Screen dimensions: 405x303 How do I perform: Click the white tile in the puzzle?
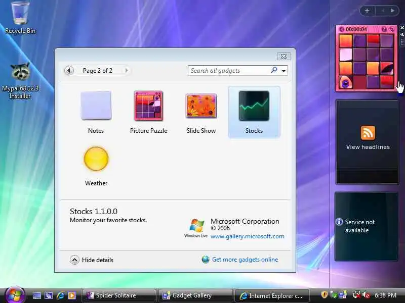pyautogui.click(x=346, y=55)
